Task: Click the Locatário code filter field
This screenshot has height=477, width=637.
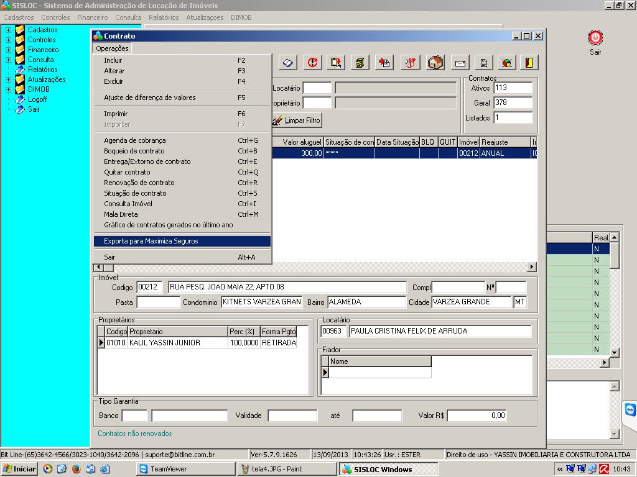Action: [x=317, y=88]
